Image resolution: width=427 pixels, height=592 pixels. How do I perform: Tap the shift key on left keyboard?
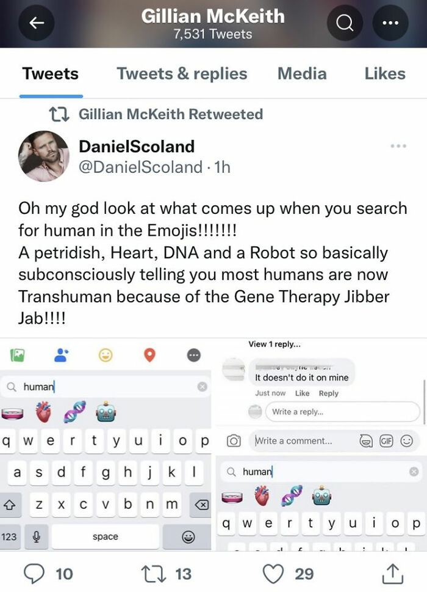pyautogui.click(x=9, y=505)
